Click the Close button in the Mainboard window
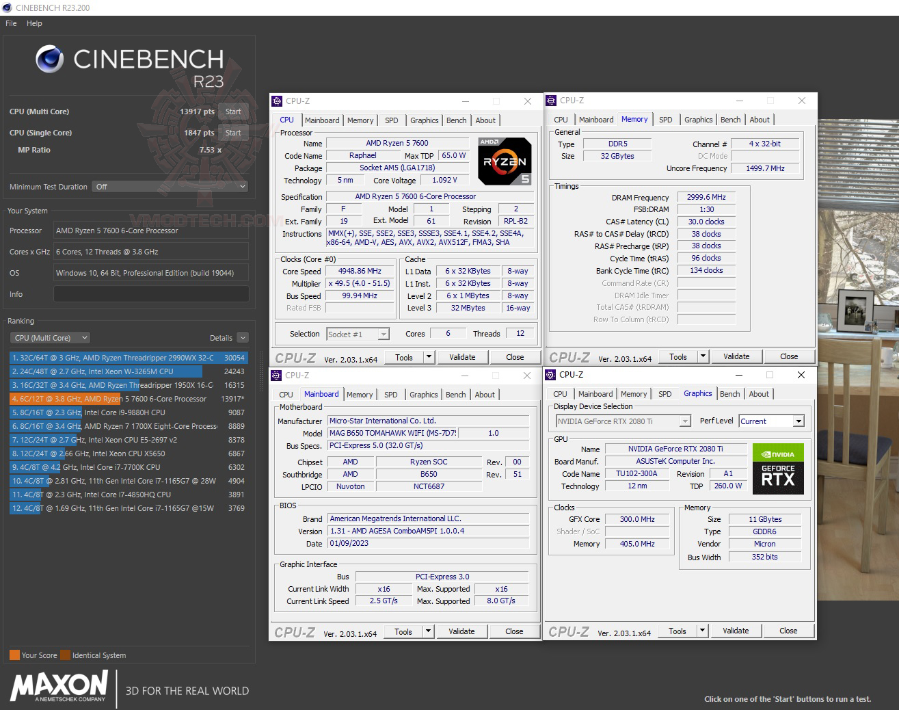The width and height of the screenshot is (899, 710). pos(514,631)
